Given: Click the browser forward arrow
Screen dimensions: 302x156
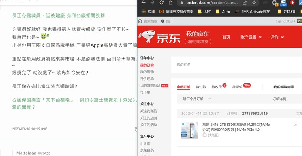Looking at the screenshot, I should tap(153, 3).
